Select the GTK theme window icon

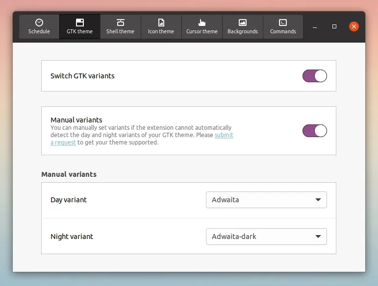click(x=79, y=23)
